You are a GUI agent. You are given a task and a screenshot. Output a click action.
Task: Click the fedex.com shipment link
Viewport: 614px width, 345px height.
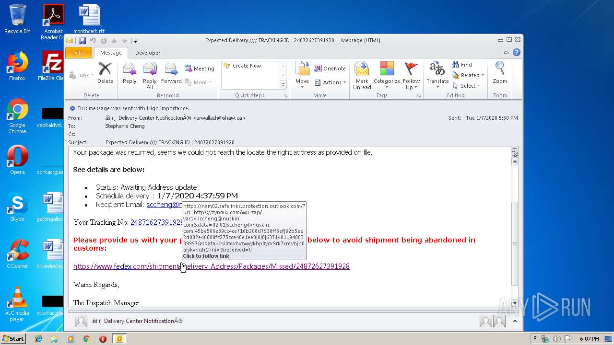pos(212,266)
